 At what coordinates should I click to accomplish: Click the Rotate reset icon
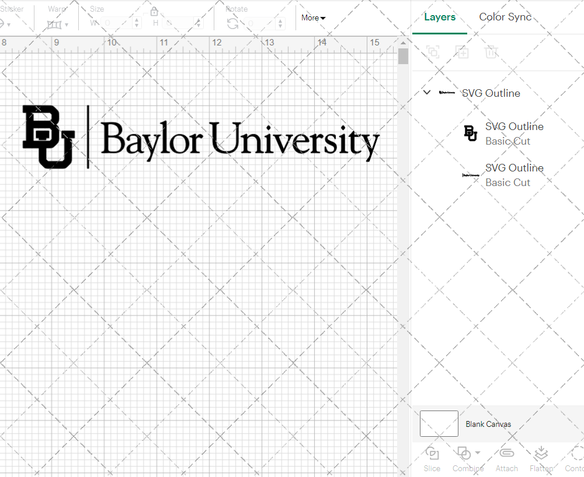point(234,22)
